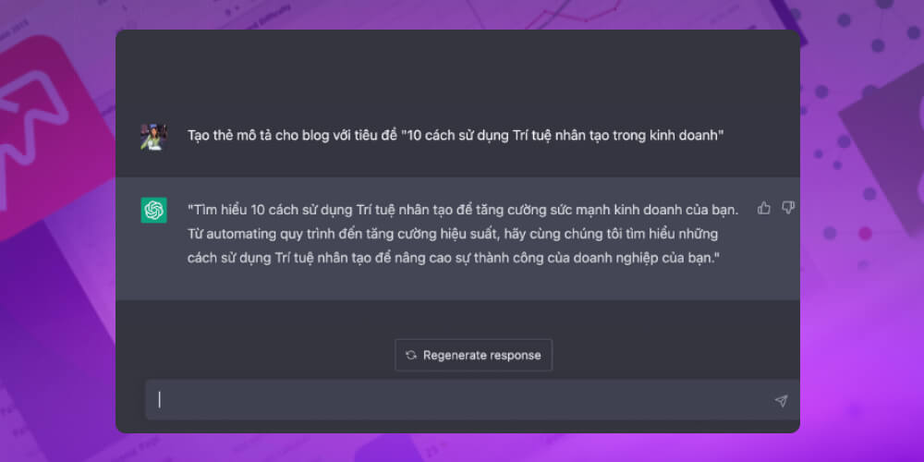Click the purple background below the chat window
Screen dimensions: 924x462
coord(462,448)
